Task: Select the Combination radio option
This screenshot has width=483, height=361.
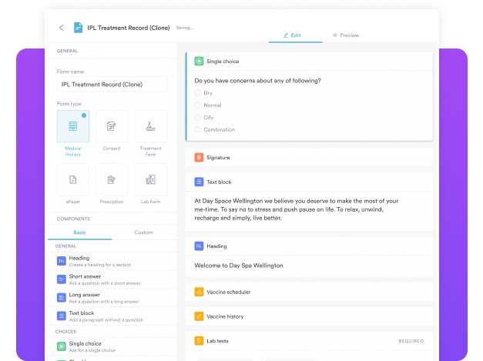Action: coord(198,130)
